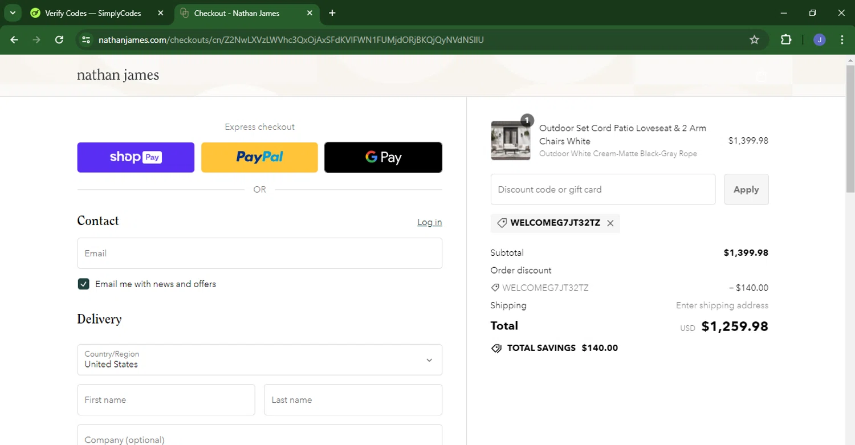855x445 pixels.
Task: Follow the Log in link
Action: [x=429, y=222]
